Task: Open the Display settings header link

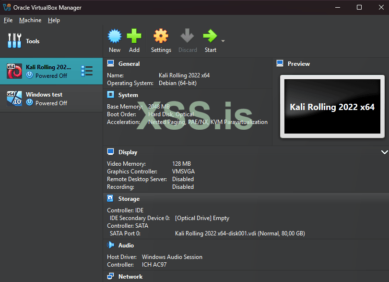Action: click(x=128, y=152)
